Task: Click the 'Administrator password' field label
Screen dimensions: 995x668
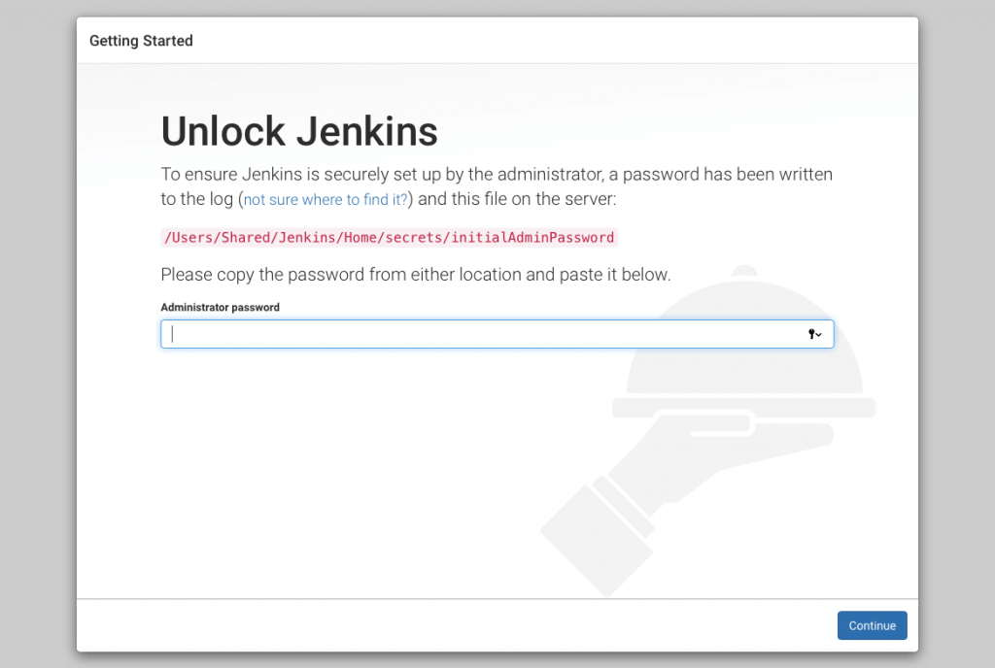Action: coord(220,307)
